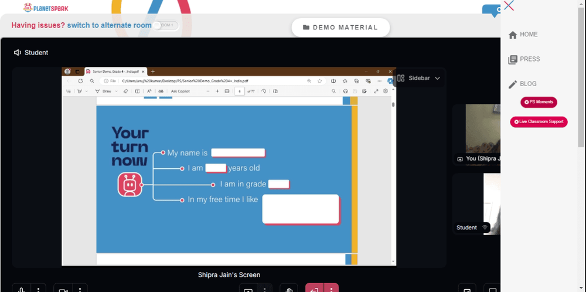The height and width of the screenshot is (292, 586).
Task: Close the Senior Demo PDF tab
Action: (x=143, y=72)
